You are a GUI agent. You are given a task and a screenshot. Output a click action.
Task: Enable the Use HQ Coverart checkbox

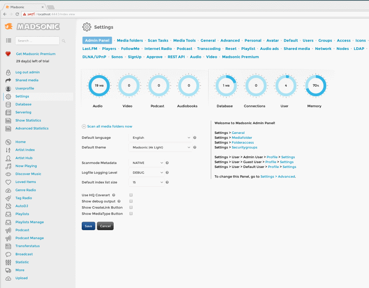(x=131, y=195)
